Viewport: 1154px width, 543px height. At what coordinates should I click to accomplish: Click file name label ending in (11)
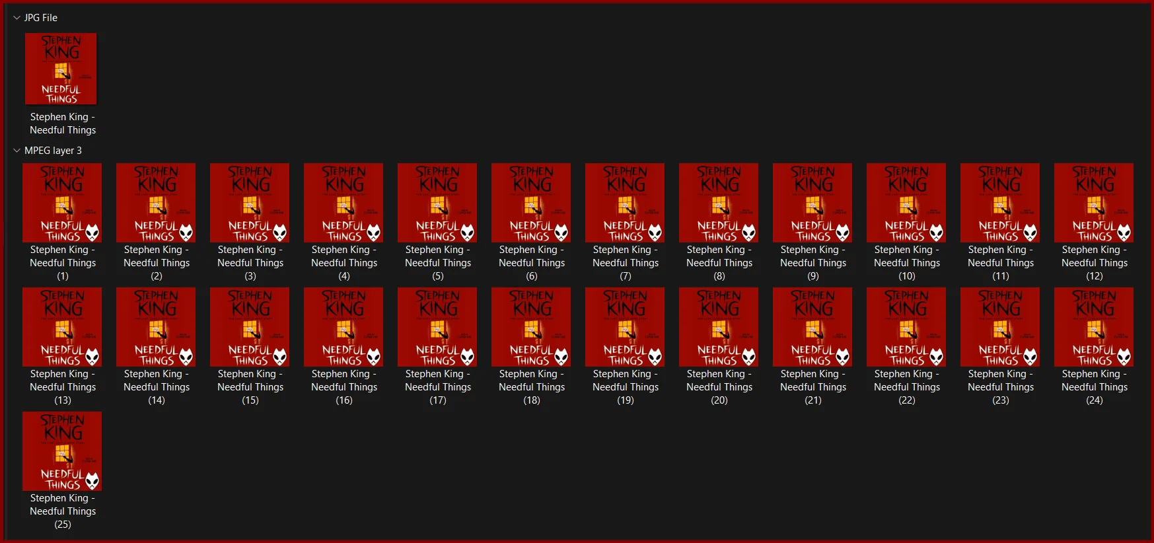click(x=1001, y=263)
